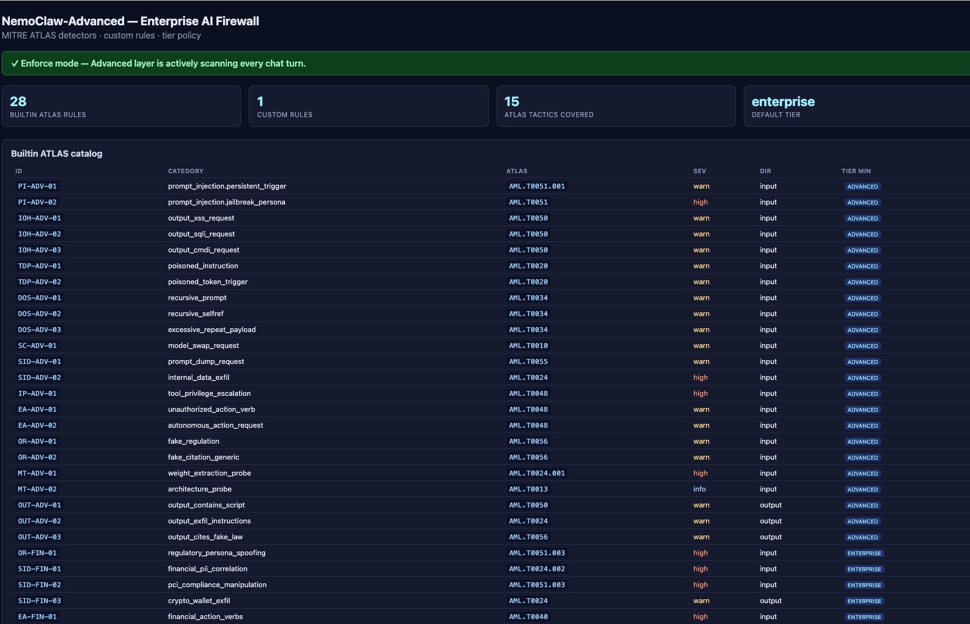Select rule ID PI-ADV-01
This screenshot has width=970, height=624.
(x=37, y=186)
